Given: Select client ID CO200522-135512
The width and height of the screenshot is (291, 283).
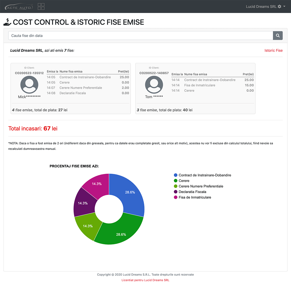Looking at the screenshot, I should [x=29, y=73].
